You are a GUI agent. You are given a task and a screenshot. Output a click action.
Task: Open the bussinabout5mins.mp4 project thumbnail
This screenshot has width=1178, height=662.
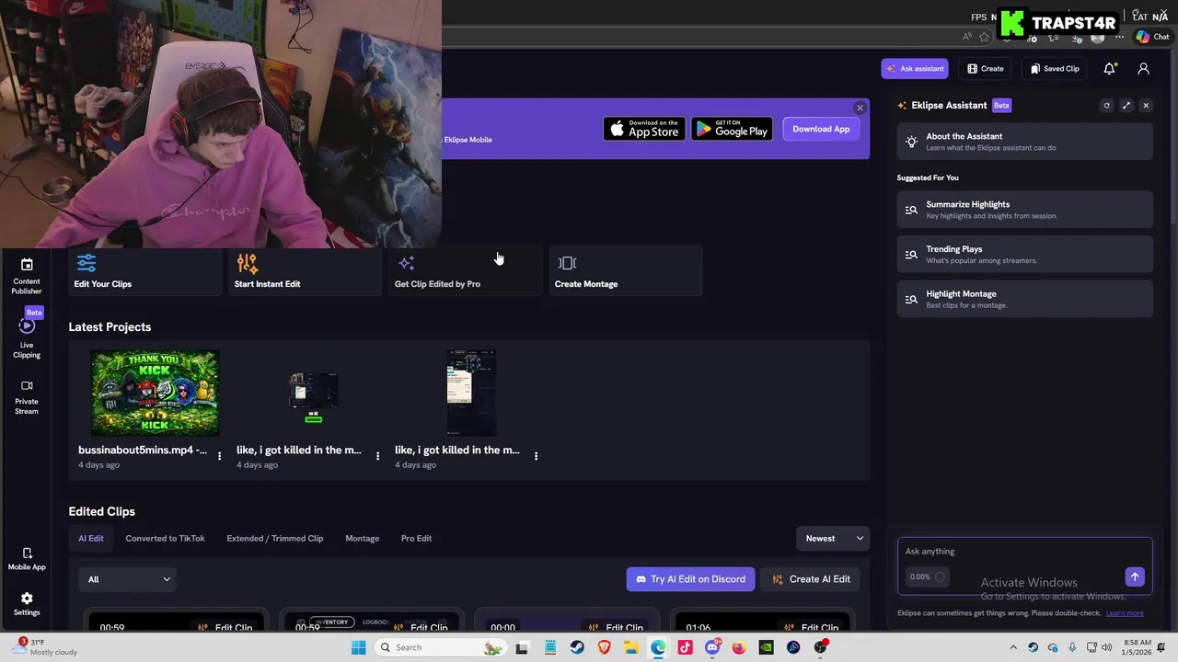pos(155,393)
